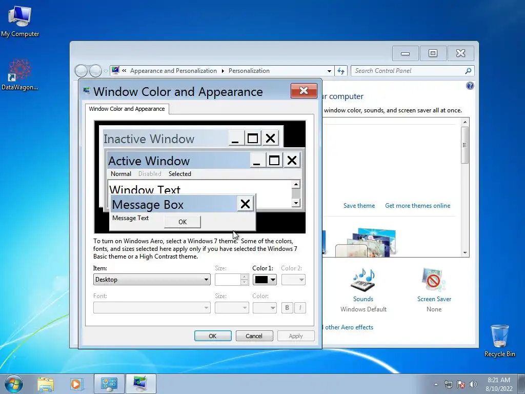Screen dimensions: 525x394
Task: Click the refresh button beside address bar
Action: click(x=341, y=71)
